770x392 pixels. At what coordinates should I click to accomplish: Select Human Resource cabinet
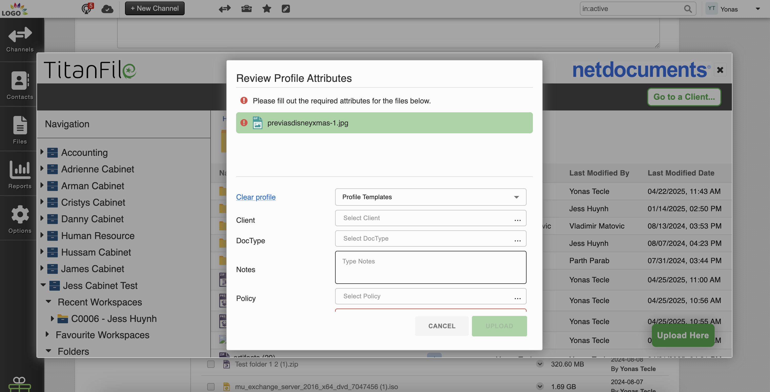pos(98,236)
